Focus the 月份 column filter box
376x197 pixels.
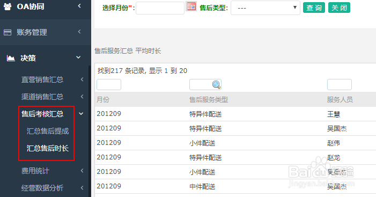[x=109, y=85]
